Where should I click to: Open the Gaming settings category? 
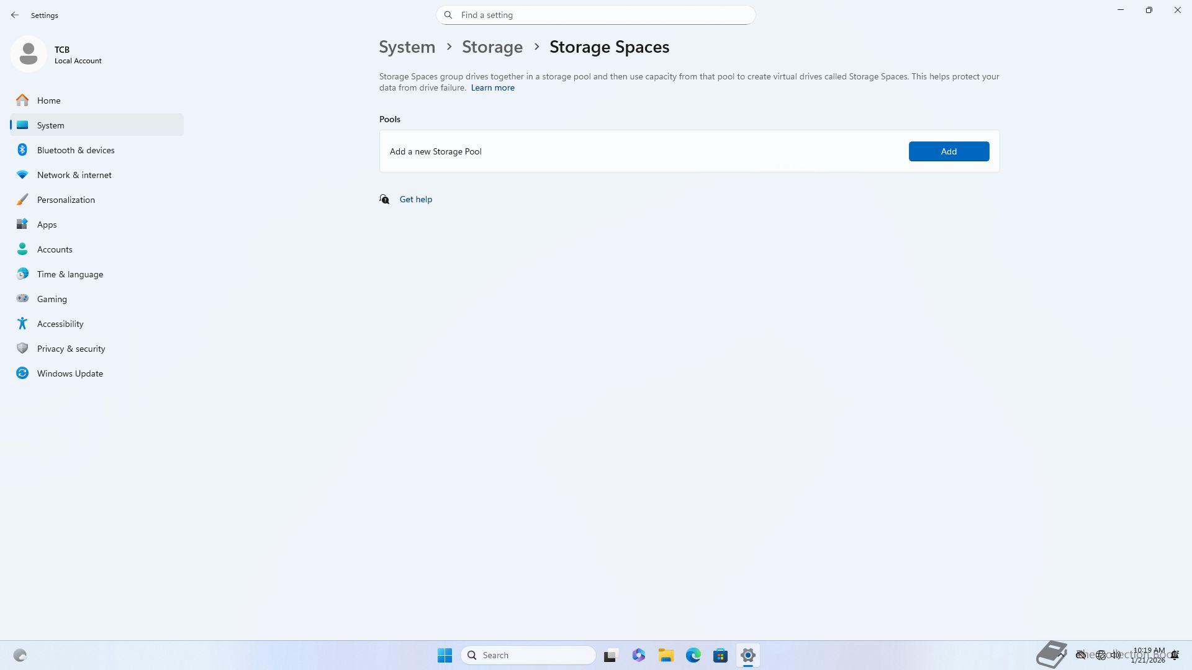[x=52, y=299]
